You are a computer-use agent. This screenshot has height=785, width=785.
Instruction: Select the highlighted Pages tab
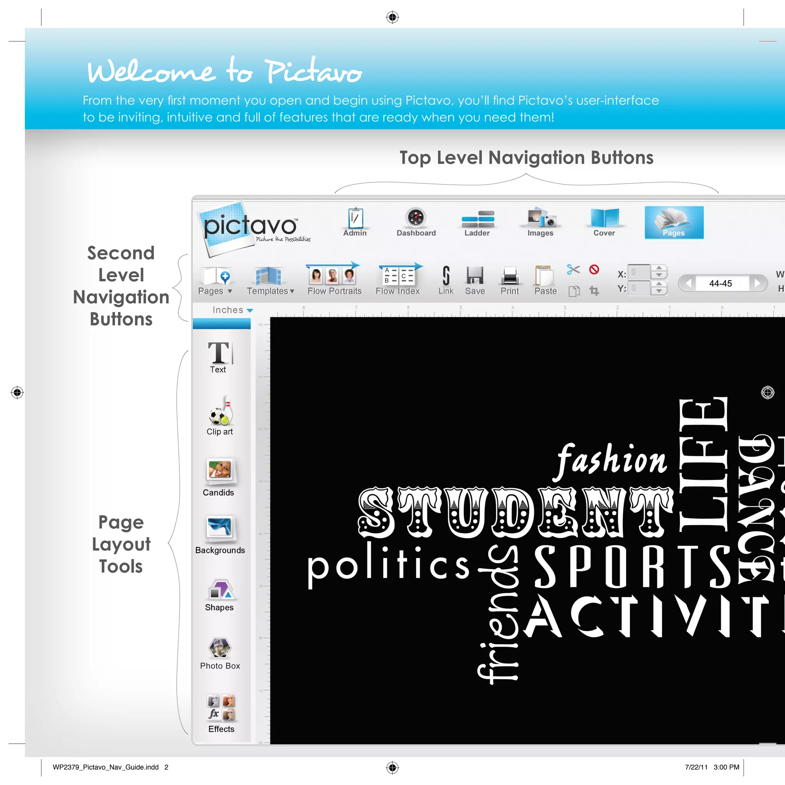(x=674, y=222)
